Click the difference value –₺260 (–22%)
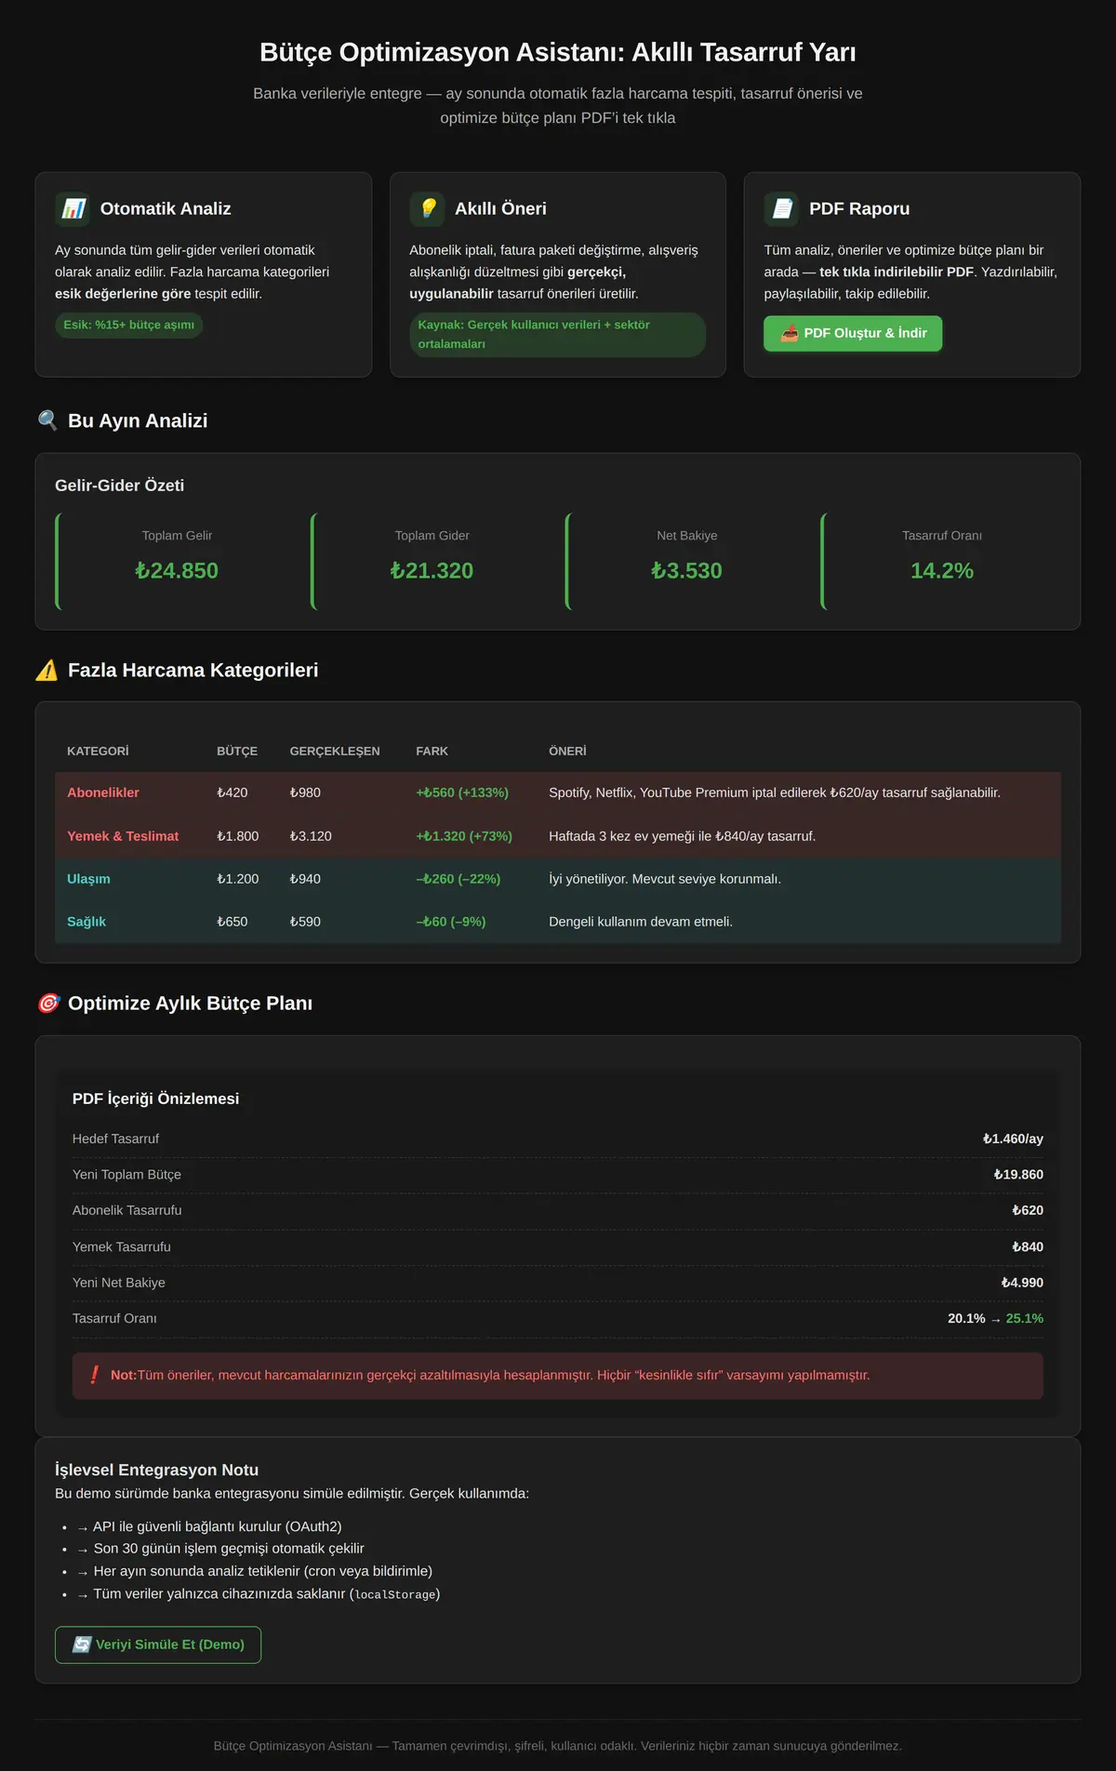 (x=458, y=879)
